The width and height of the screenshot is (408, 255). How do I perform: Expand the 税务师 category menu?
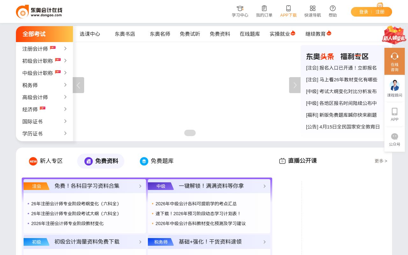pyautogui.click(x=44, y=85)
